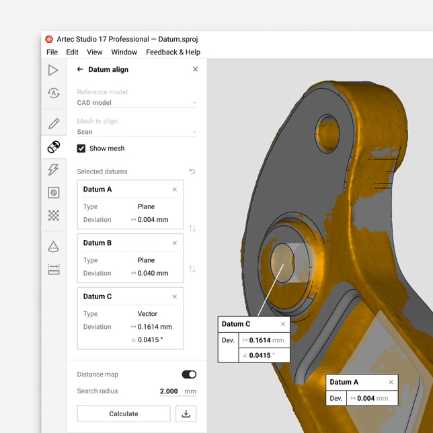The width and height of the screenshot is (433, 433).
Task: Remove Datum B from selected datums list
Action: click(x=175, y=243)
